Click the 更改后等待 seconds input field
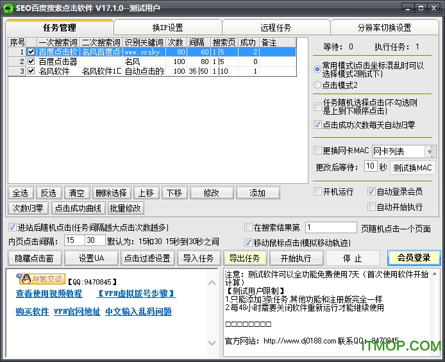Image resolution: width=445 pixels, height=362 pixels. (x=371, y=166)
